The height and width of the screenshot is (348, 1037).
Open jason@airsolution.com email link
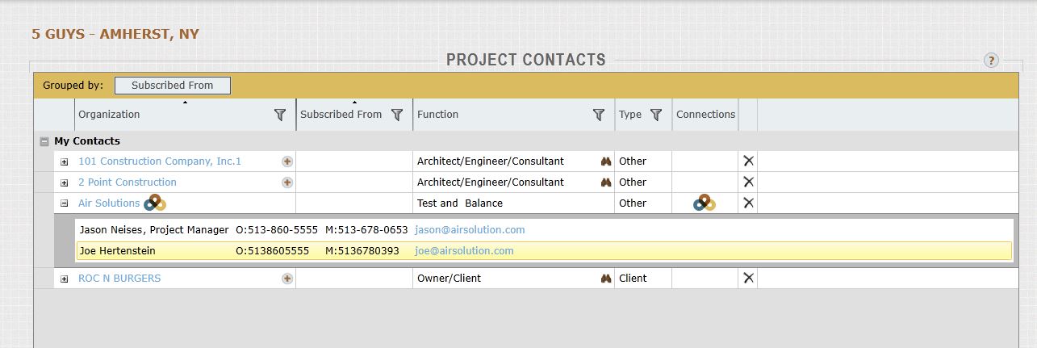click(x=470, y=230)
